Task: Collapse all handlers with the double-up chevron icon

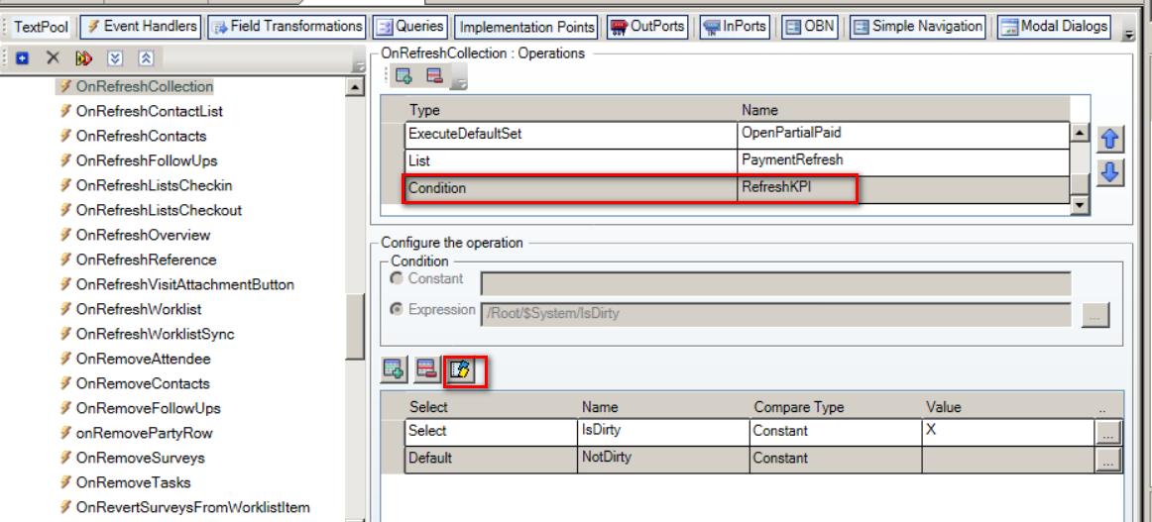Action: (146, 57)
